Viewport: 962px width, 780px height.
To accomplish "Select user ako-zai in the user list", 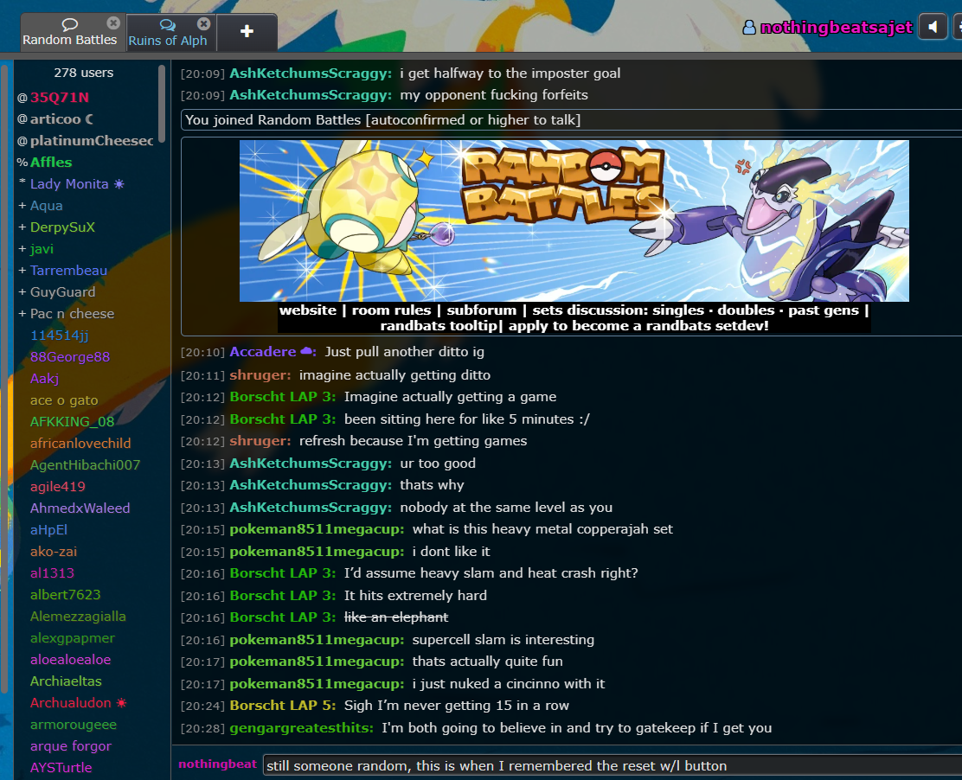I will click(x=54, y=551).
